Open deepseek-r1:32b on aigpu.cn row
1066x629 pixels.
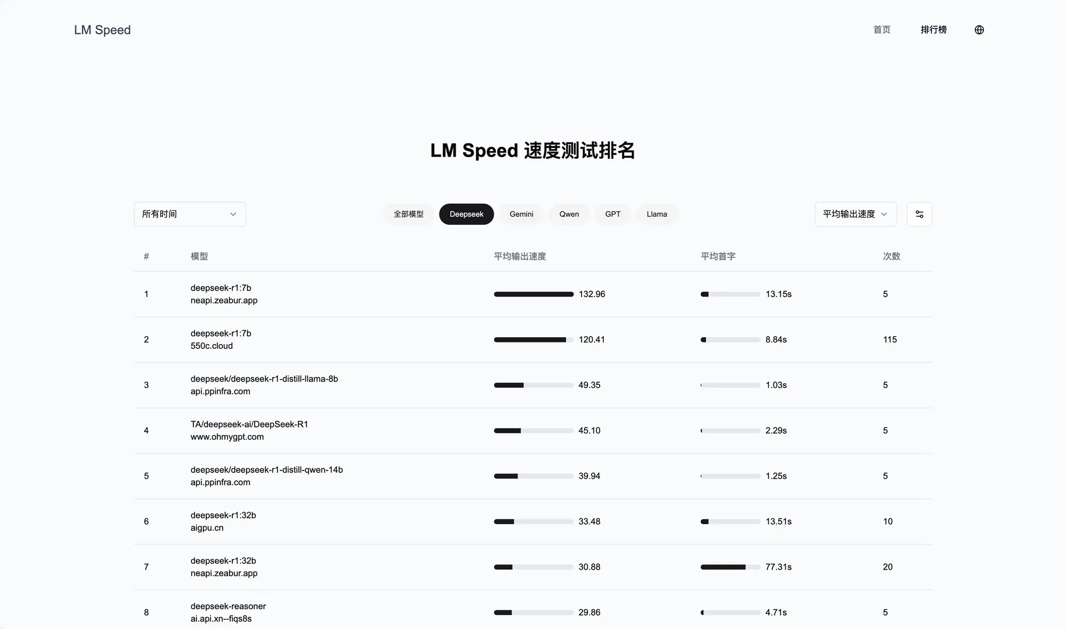(x=533, y=521)
